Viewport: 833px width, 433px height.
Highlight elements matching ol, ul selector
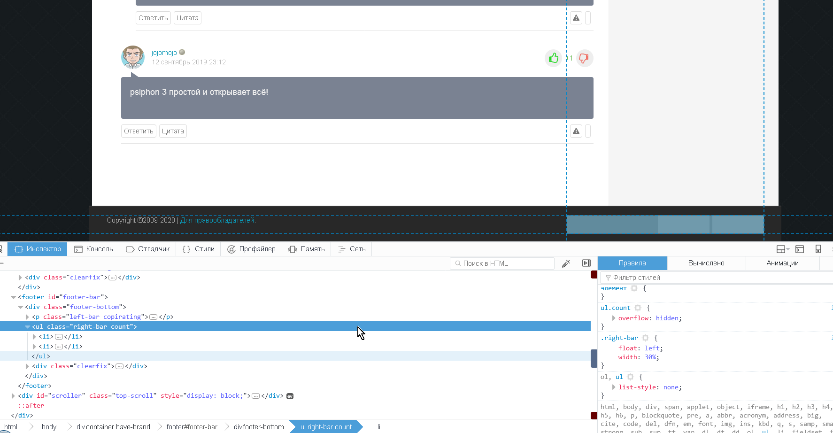click(630, 377)
